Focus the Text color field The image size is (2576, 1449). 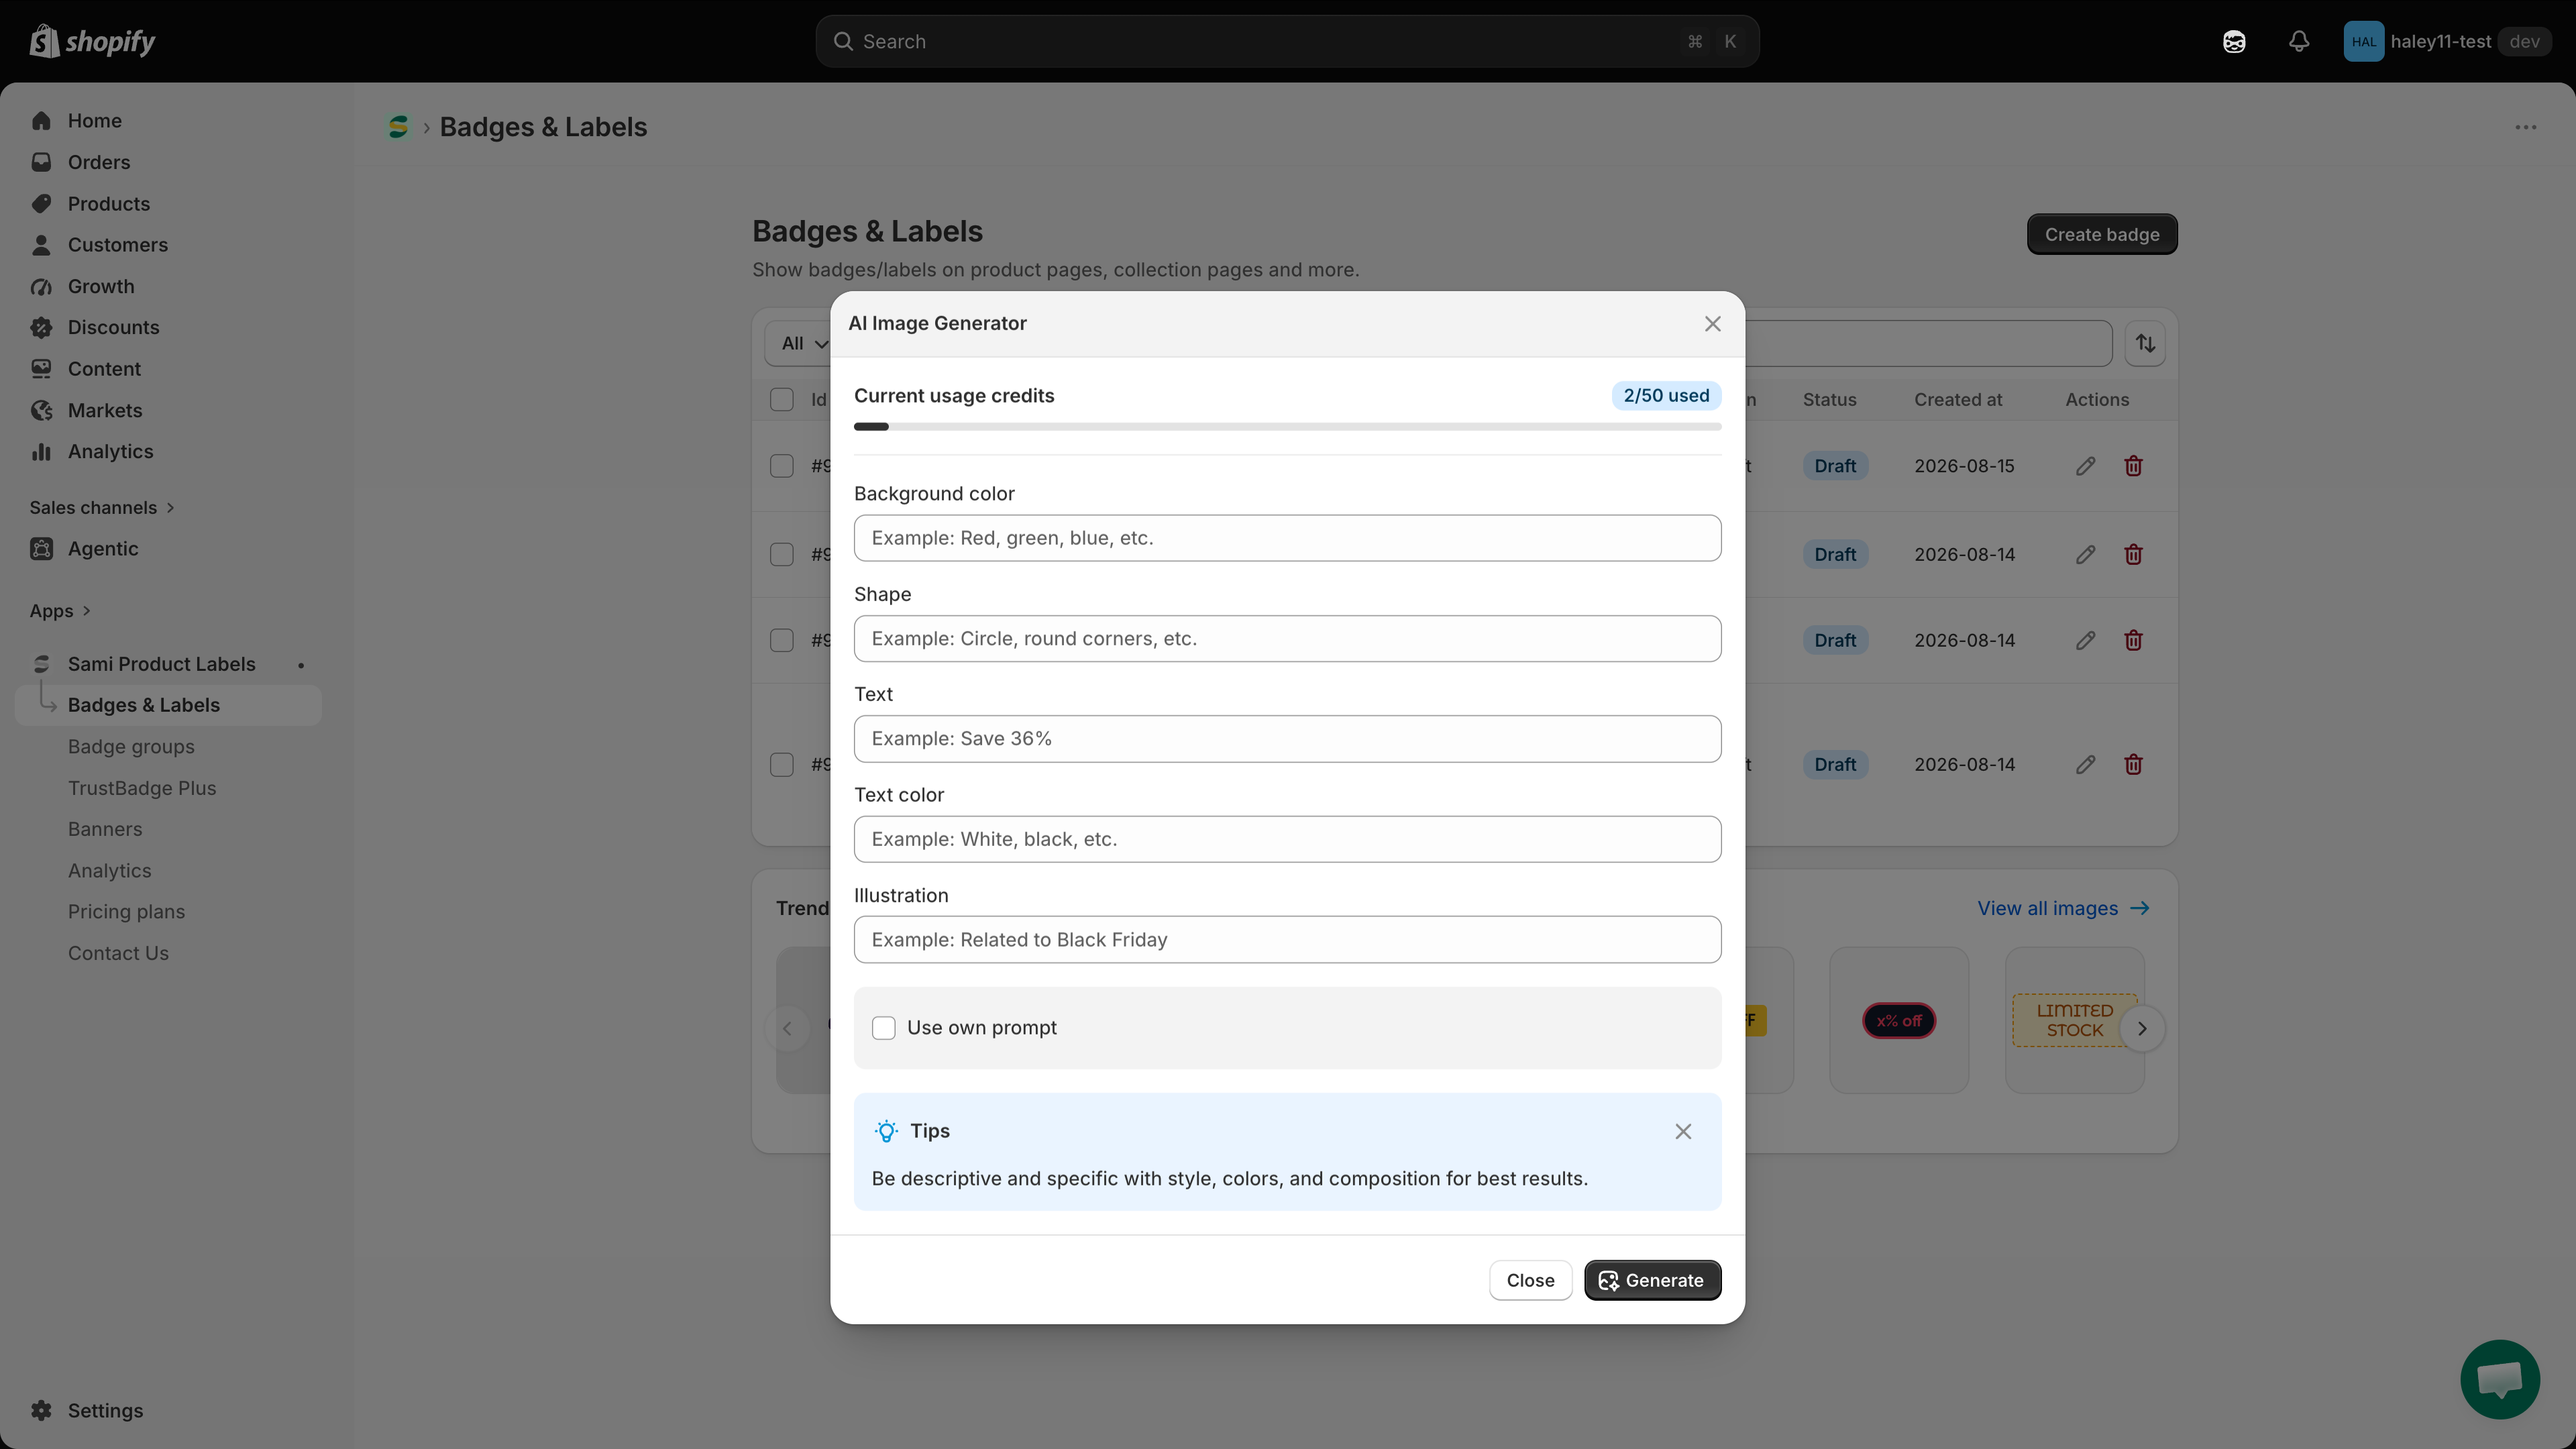pyautogui.click(x=1287, y=839)
